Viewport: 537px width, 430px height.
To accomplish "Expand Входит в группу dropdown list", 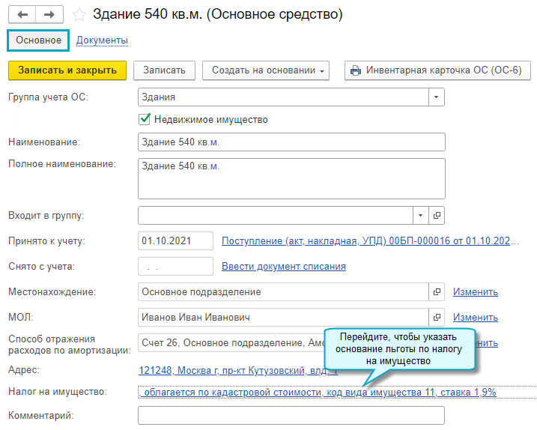I will (421, 216).
